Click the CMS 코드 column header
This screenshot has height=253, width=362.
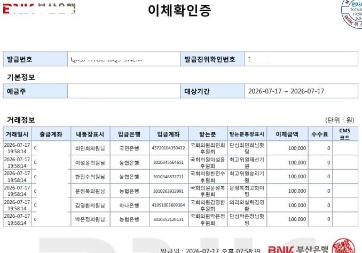click(x=345, y=134)
